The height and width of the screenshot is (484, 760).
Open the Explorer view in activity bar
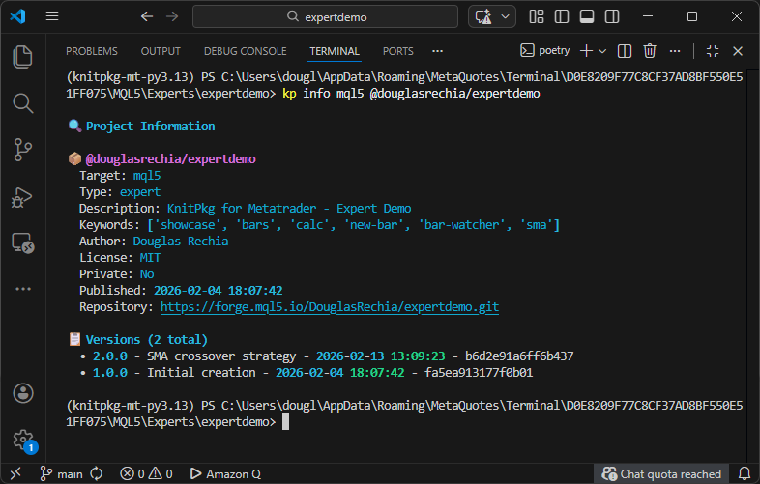click(x=22, y=56)
